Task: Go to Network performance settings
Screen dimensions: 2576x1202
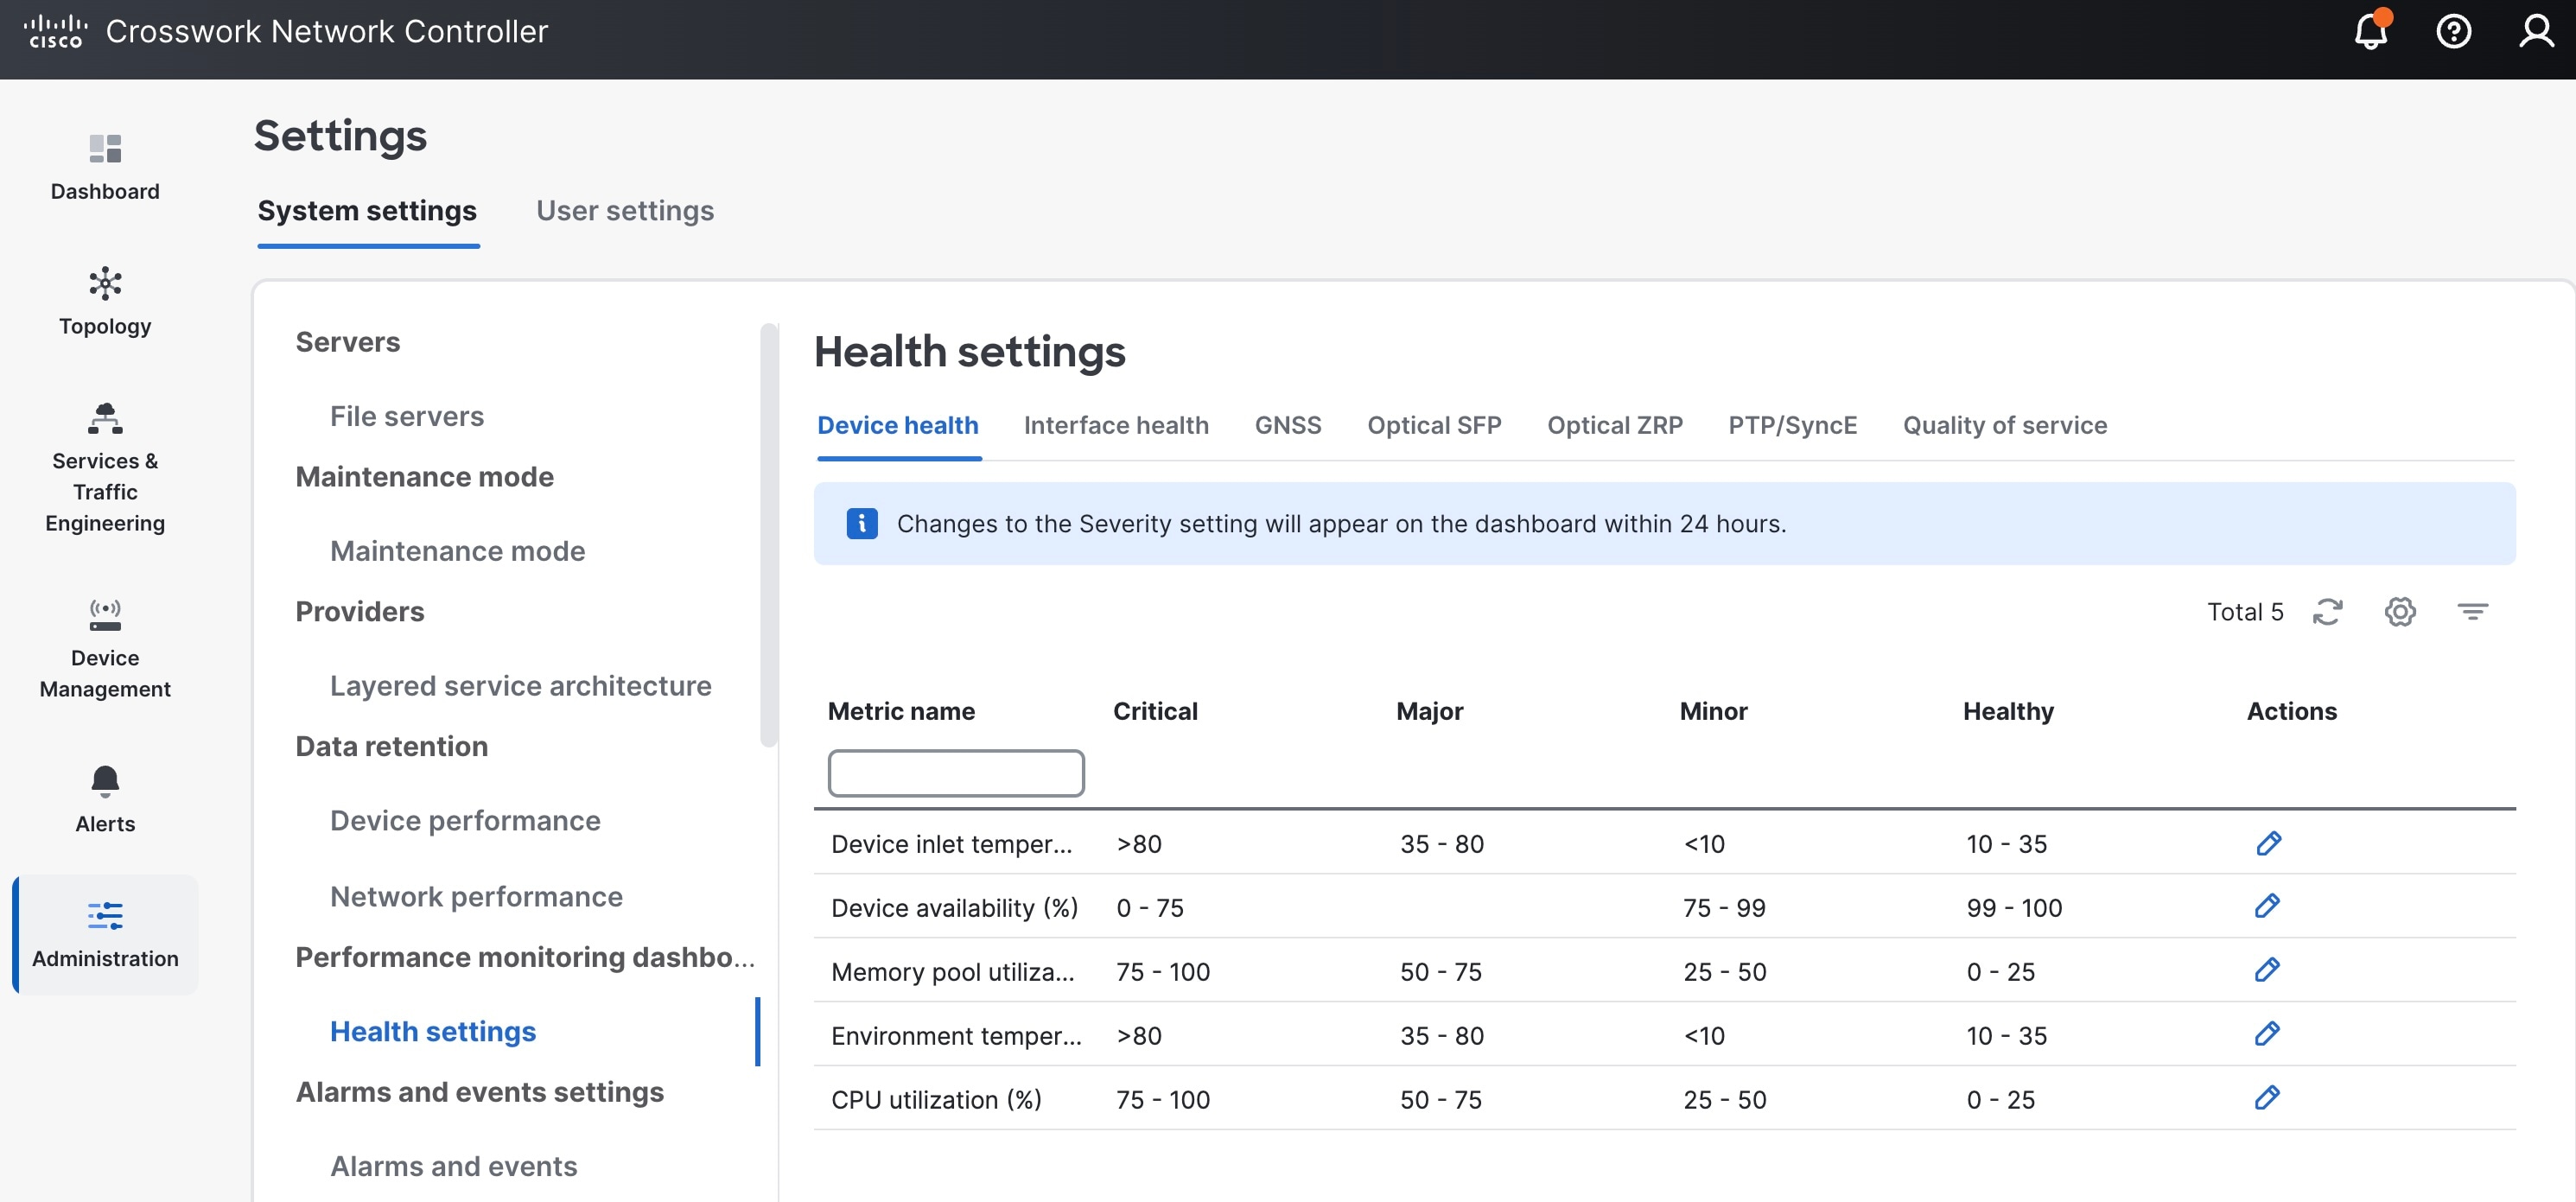Action: click(476, 896)
